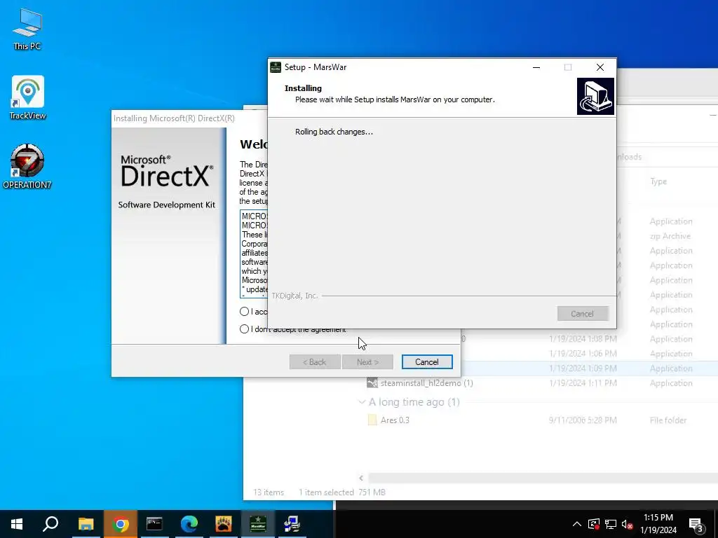The height and width of the screenshot is (538, 718).
Task: Open Command Prompt from the taskbar
Action: click(154, 524)
